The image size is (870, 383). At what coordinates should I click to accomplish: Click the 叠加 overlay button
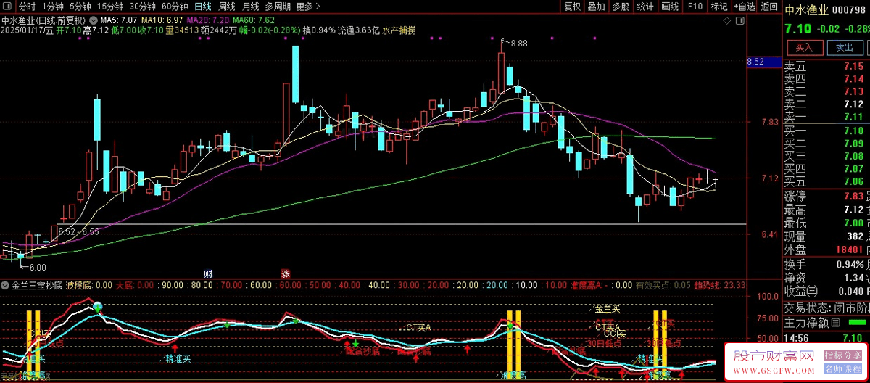(596, 7)
